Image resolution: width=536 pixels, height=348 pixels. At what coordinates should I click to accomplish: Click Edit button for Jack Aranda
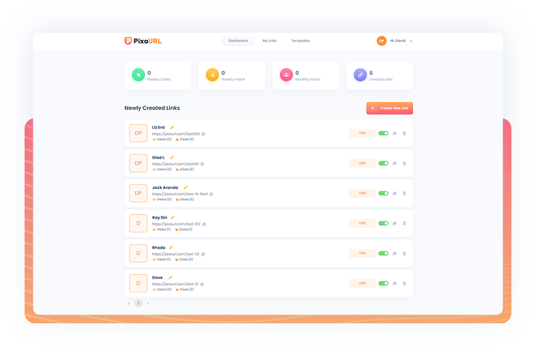362,193
